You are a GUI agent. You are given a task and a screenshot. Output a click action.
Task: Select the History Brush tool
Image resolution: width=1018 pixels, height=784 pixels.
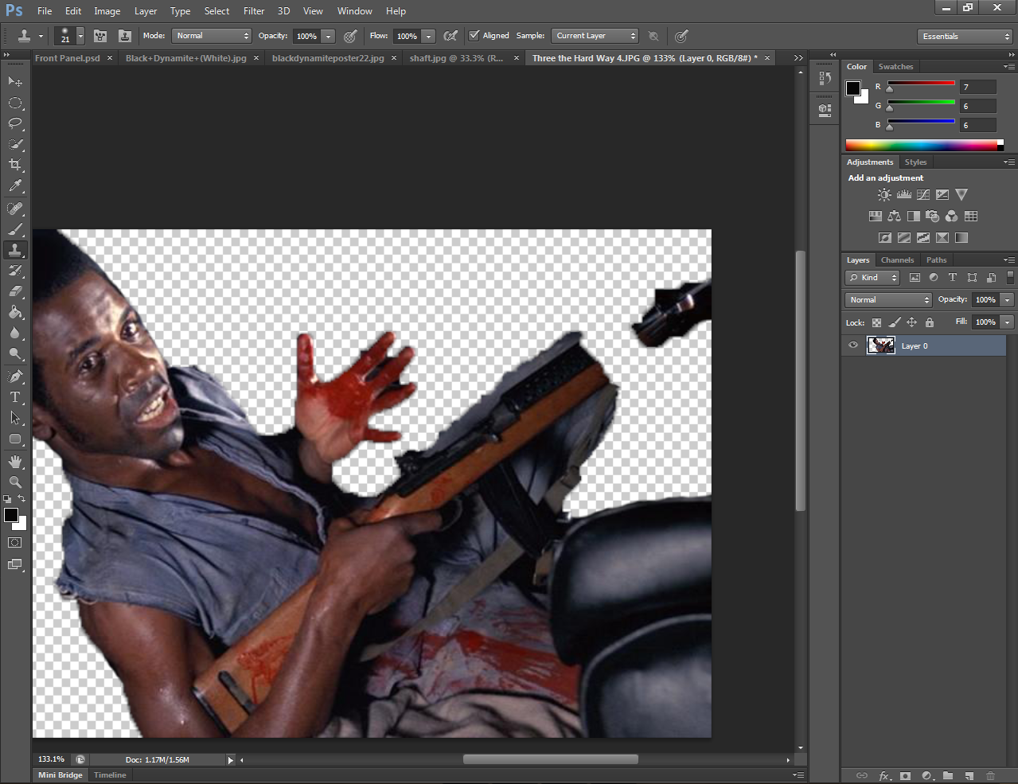(x=15, y=271)
